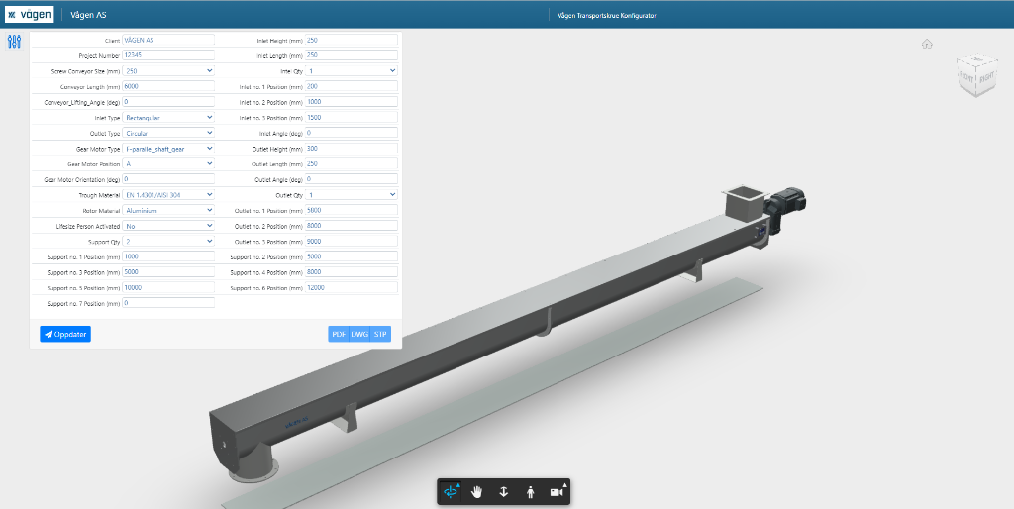Open the camera interactions tool
Image resolution: width=1014 pixels, height=509 pixels.
(x=557, y=492)
